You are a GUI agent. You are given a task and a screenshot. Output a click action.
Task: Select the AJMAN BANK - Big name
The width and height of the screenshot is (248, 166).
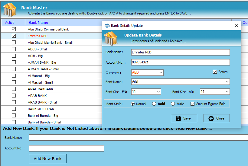(42, 62)
